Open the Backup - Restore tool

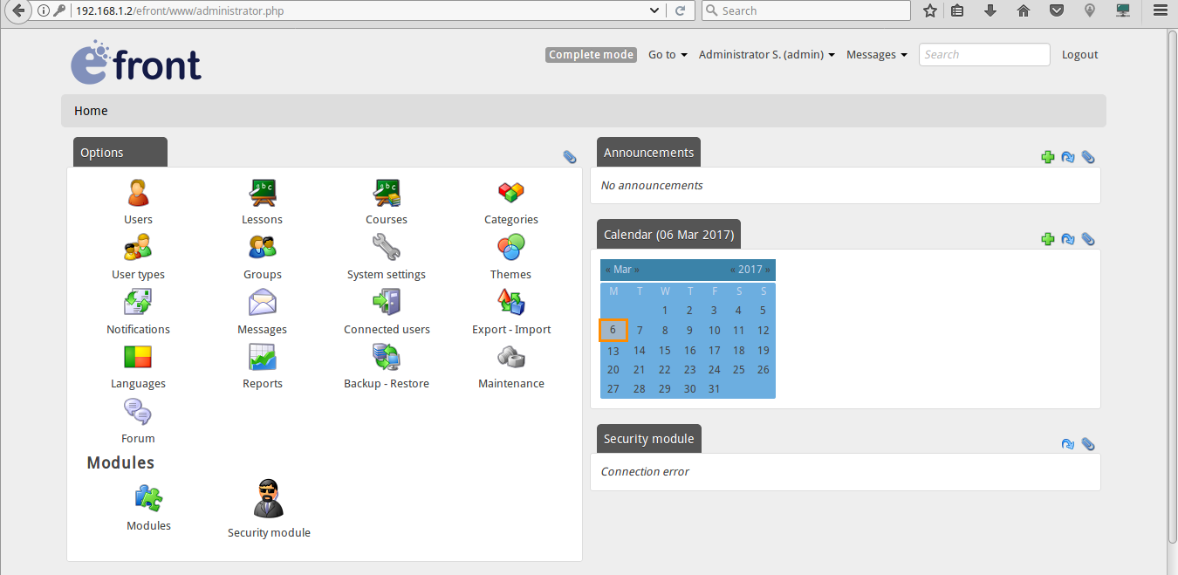(x=387, y=357)
